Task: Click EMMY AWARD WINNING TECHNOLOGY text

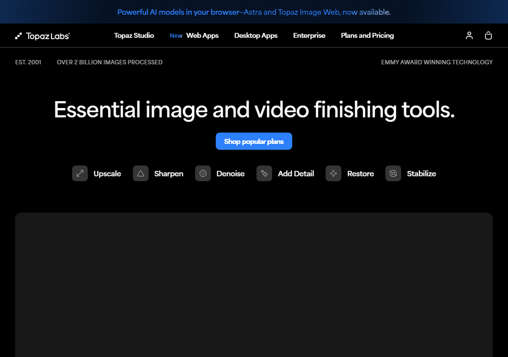Action: point(437,62)
